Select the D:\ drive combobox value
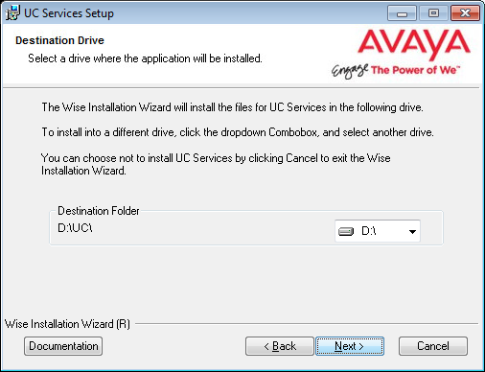 (378, 231)
